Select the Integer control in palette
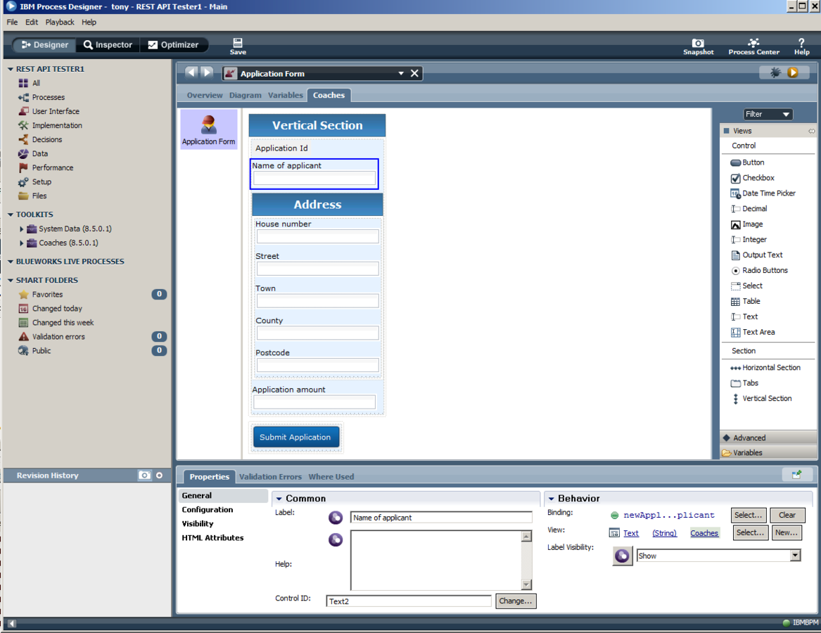The width and height of the screenshot is (821, 633). tap(749, 239)
